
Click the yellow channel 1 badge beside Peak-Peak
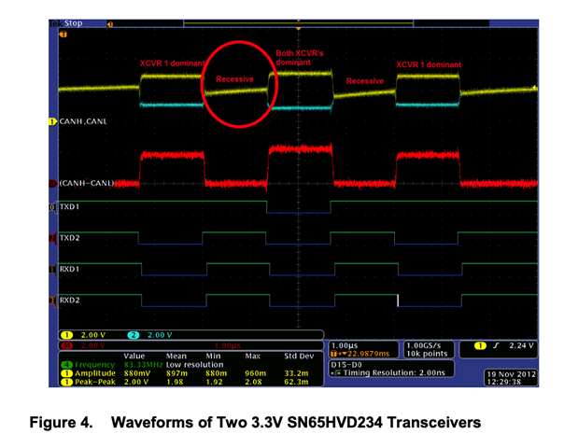[66, 382]
